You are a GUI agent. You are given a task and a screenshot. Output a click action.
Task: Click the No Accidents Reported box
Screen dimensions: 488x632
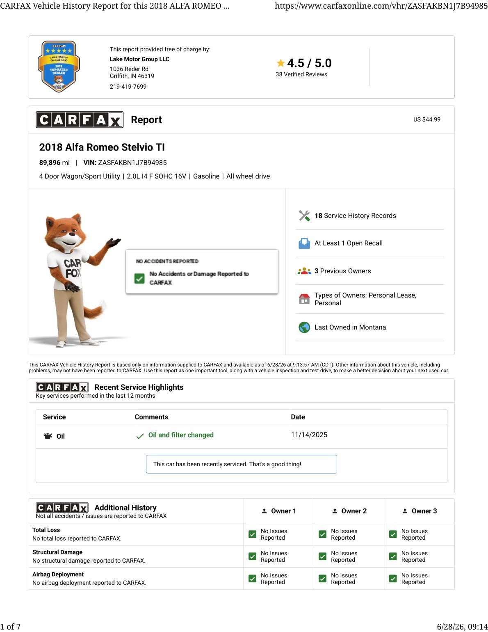point(202,272)
